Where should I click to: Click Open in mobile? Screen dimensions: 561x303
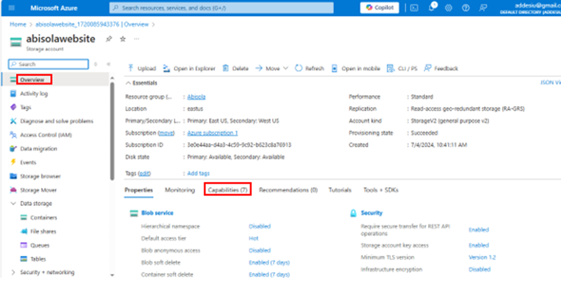[x=356, y=68]
